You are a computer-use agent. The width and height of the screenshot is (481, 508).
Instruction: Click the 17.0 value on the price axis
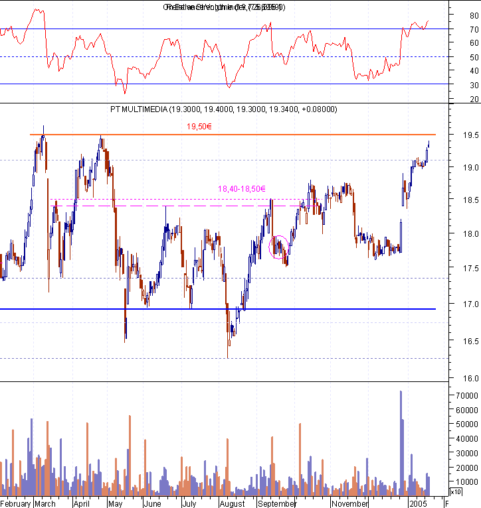pos(471,304)
